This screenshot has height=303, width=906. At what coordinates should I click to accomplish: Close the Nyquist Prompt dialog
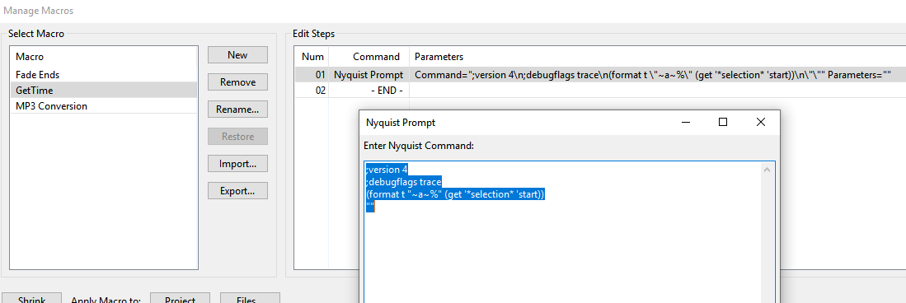tap(760, 123)
